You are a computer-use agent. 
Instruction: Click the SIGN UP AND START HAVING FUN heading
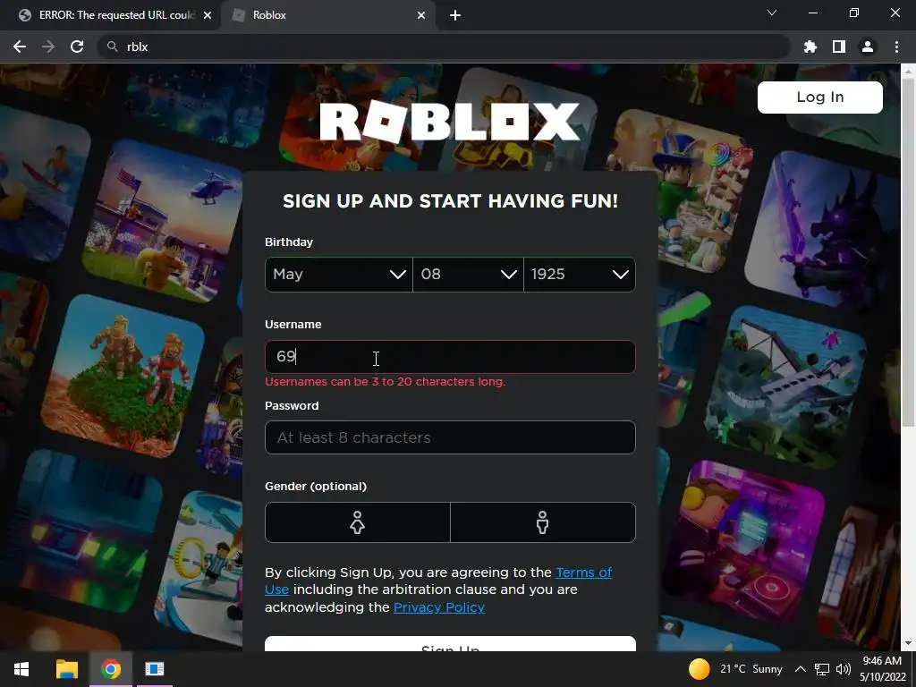click(x=450, y=201)
